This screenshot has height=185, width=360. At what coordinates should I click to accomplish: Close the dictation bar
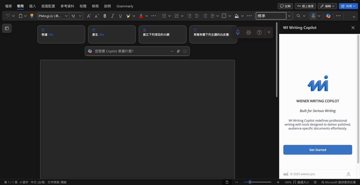click(269, 32)
